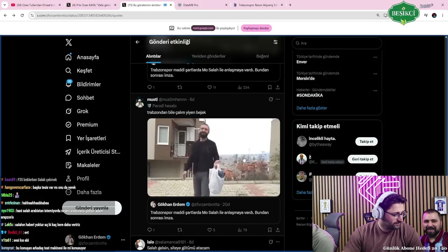
Task: Open Bildirimler notifications
Action: click(x=83, y=84)
